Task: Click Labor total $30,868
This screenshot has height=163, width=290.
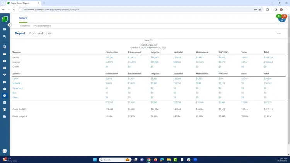Action: pos(268,79)
